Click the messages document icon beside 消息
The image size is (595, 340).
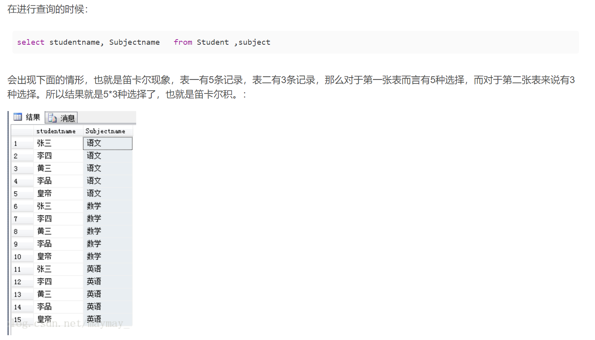click(x=52, y=118)
